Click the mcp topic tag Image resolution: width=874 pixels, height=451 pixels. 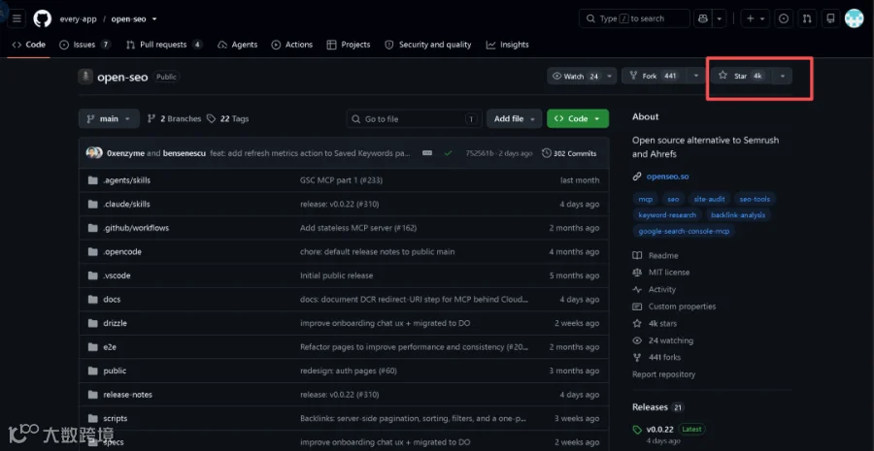click(x=645, y=199)
